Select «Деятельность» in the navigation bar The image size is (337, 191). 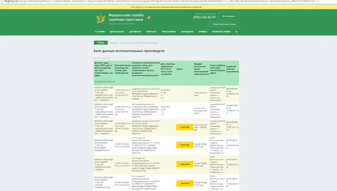point(117,32)
